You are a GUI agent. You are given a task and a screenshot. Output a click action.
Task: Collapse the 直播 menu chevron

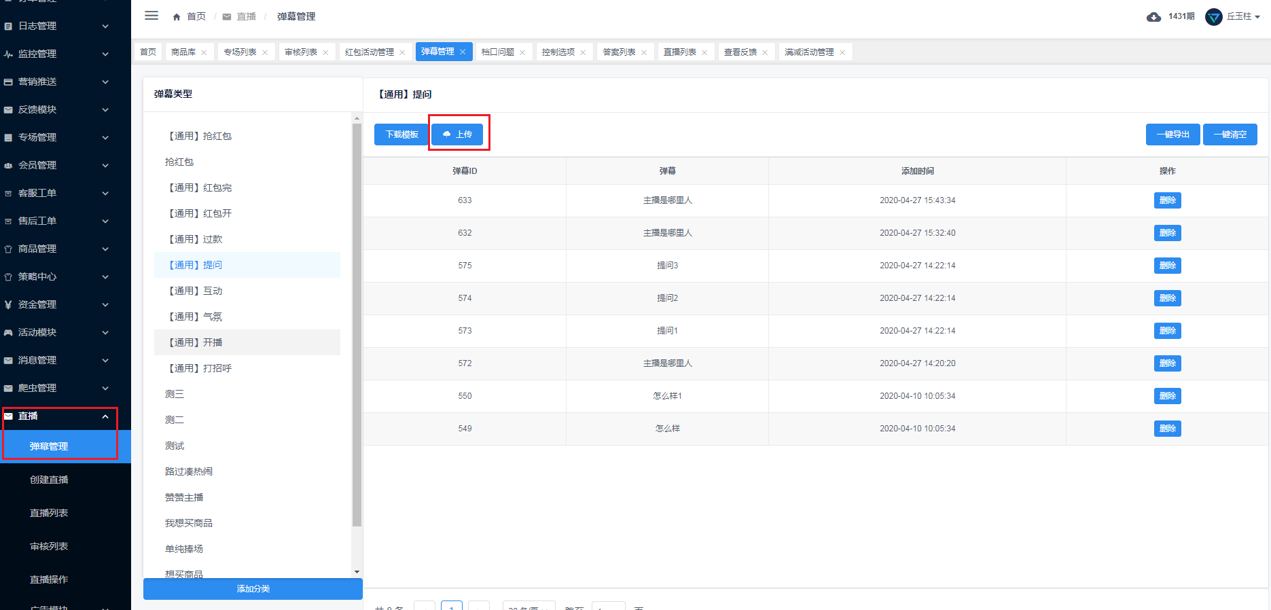105,416
